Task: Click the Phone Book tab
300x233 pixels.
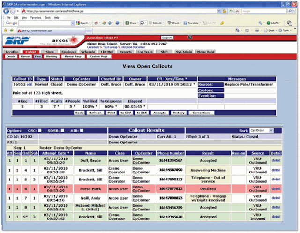Action: 206,52
